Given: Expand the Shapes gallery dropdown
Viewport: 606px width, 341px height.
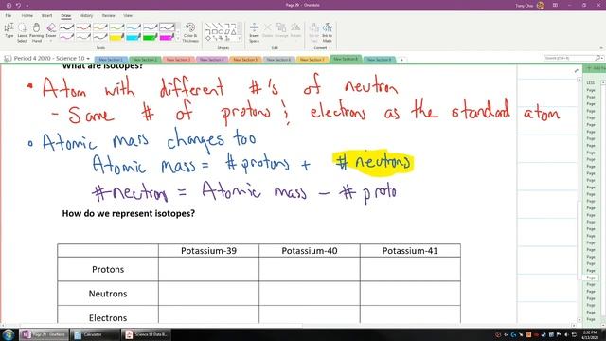Looking at the screenshot, I should pos(240,38).
